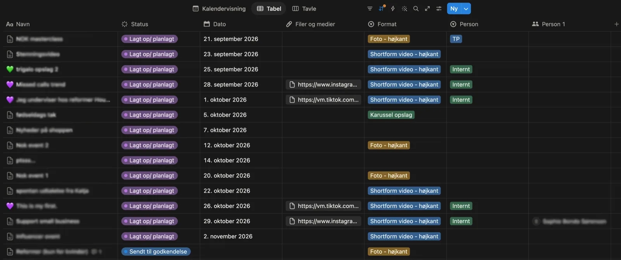621x260 pixels.
Task: Open the lightning bolt automations icon
Action: 393,9
